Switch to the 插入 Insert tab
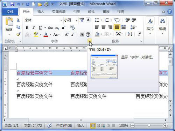The image size is (175, 131). click(x=41, y=12)
